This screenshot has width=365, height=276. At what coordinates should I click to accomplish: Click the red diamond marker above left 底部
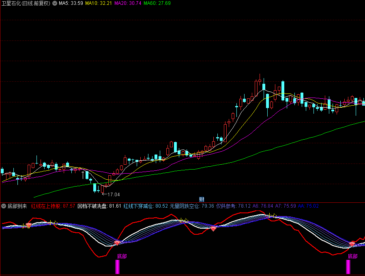tap(117, 243)
